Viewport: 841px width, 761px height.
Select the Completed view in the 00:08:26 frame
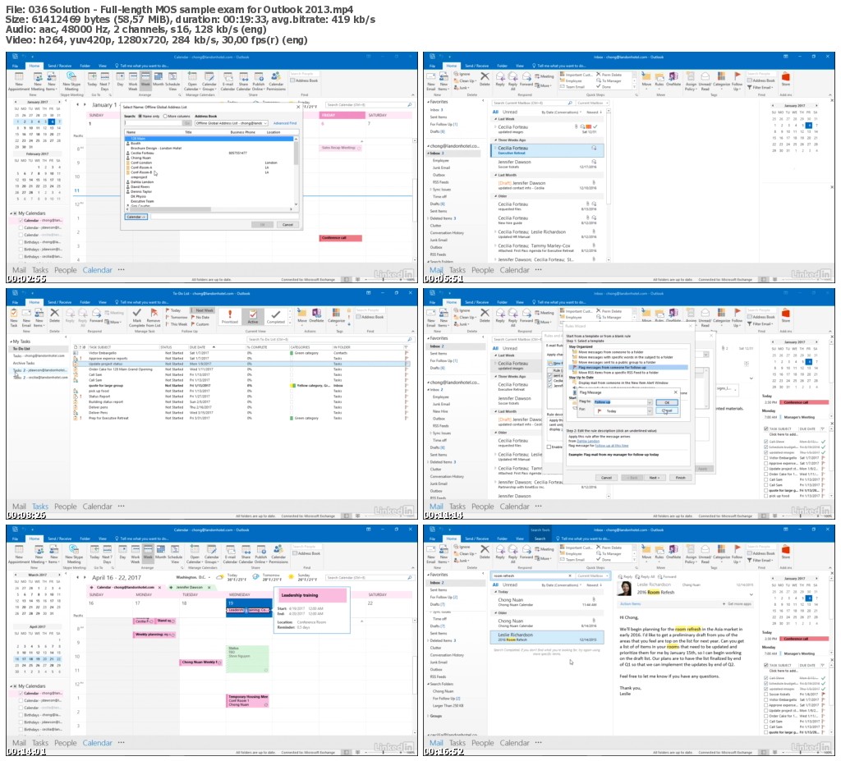(276, 316)
